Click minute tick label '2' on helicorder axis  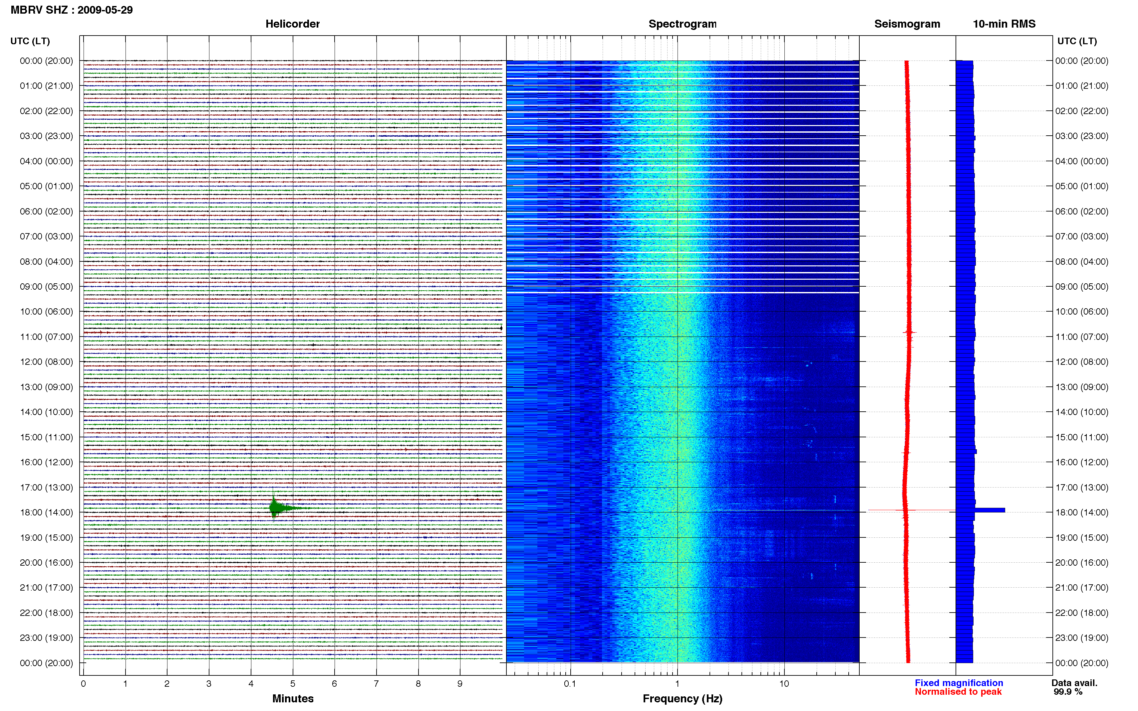coord(166,684)
